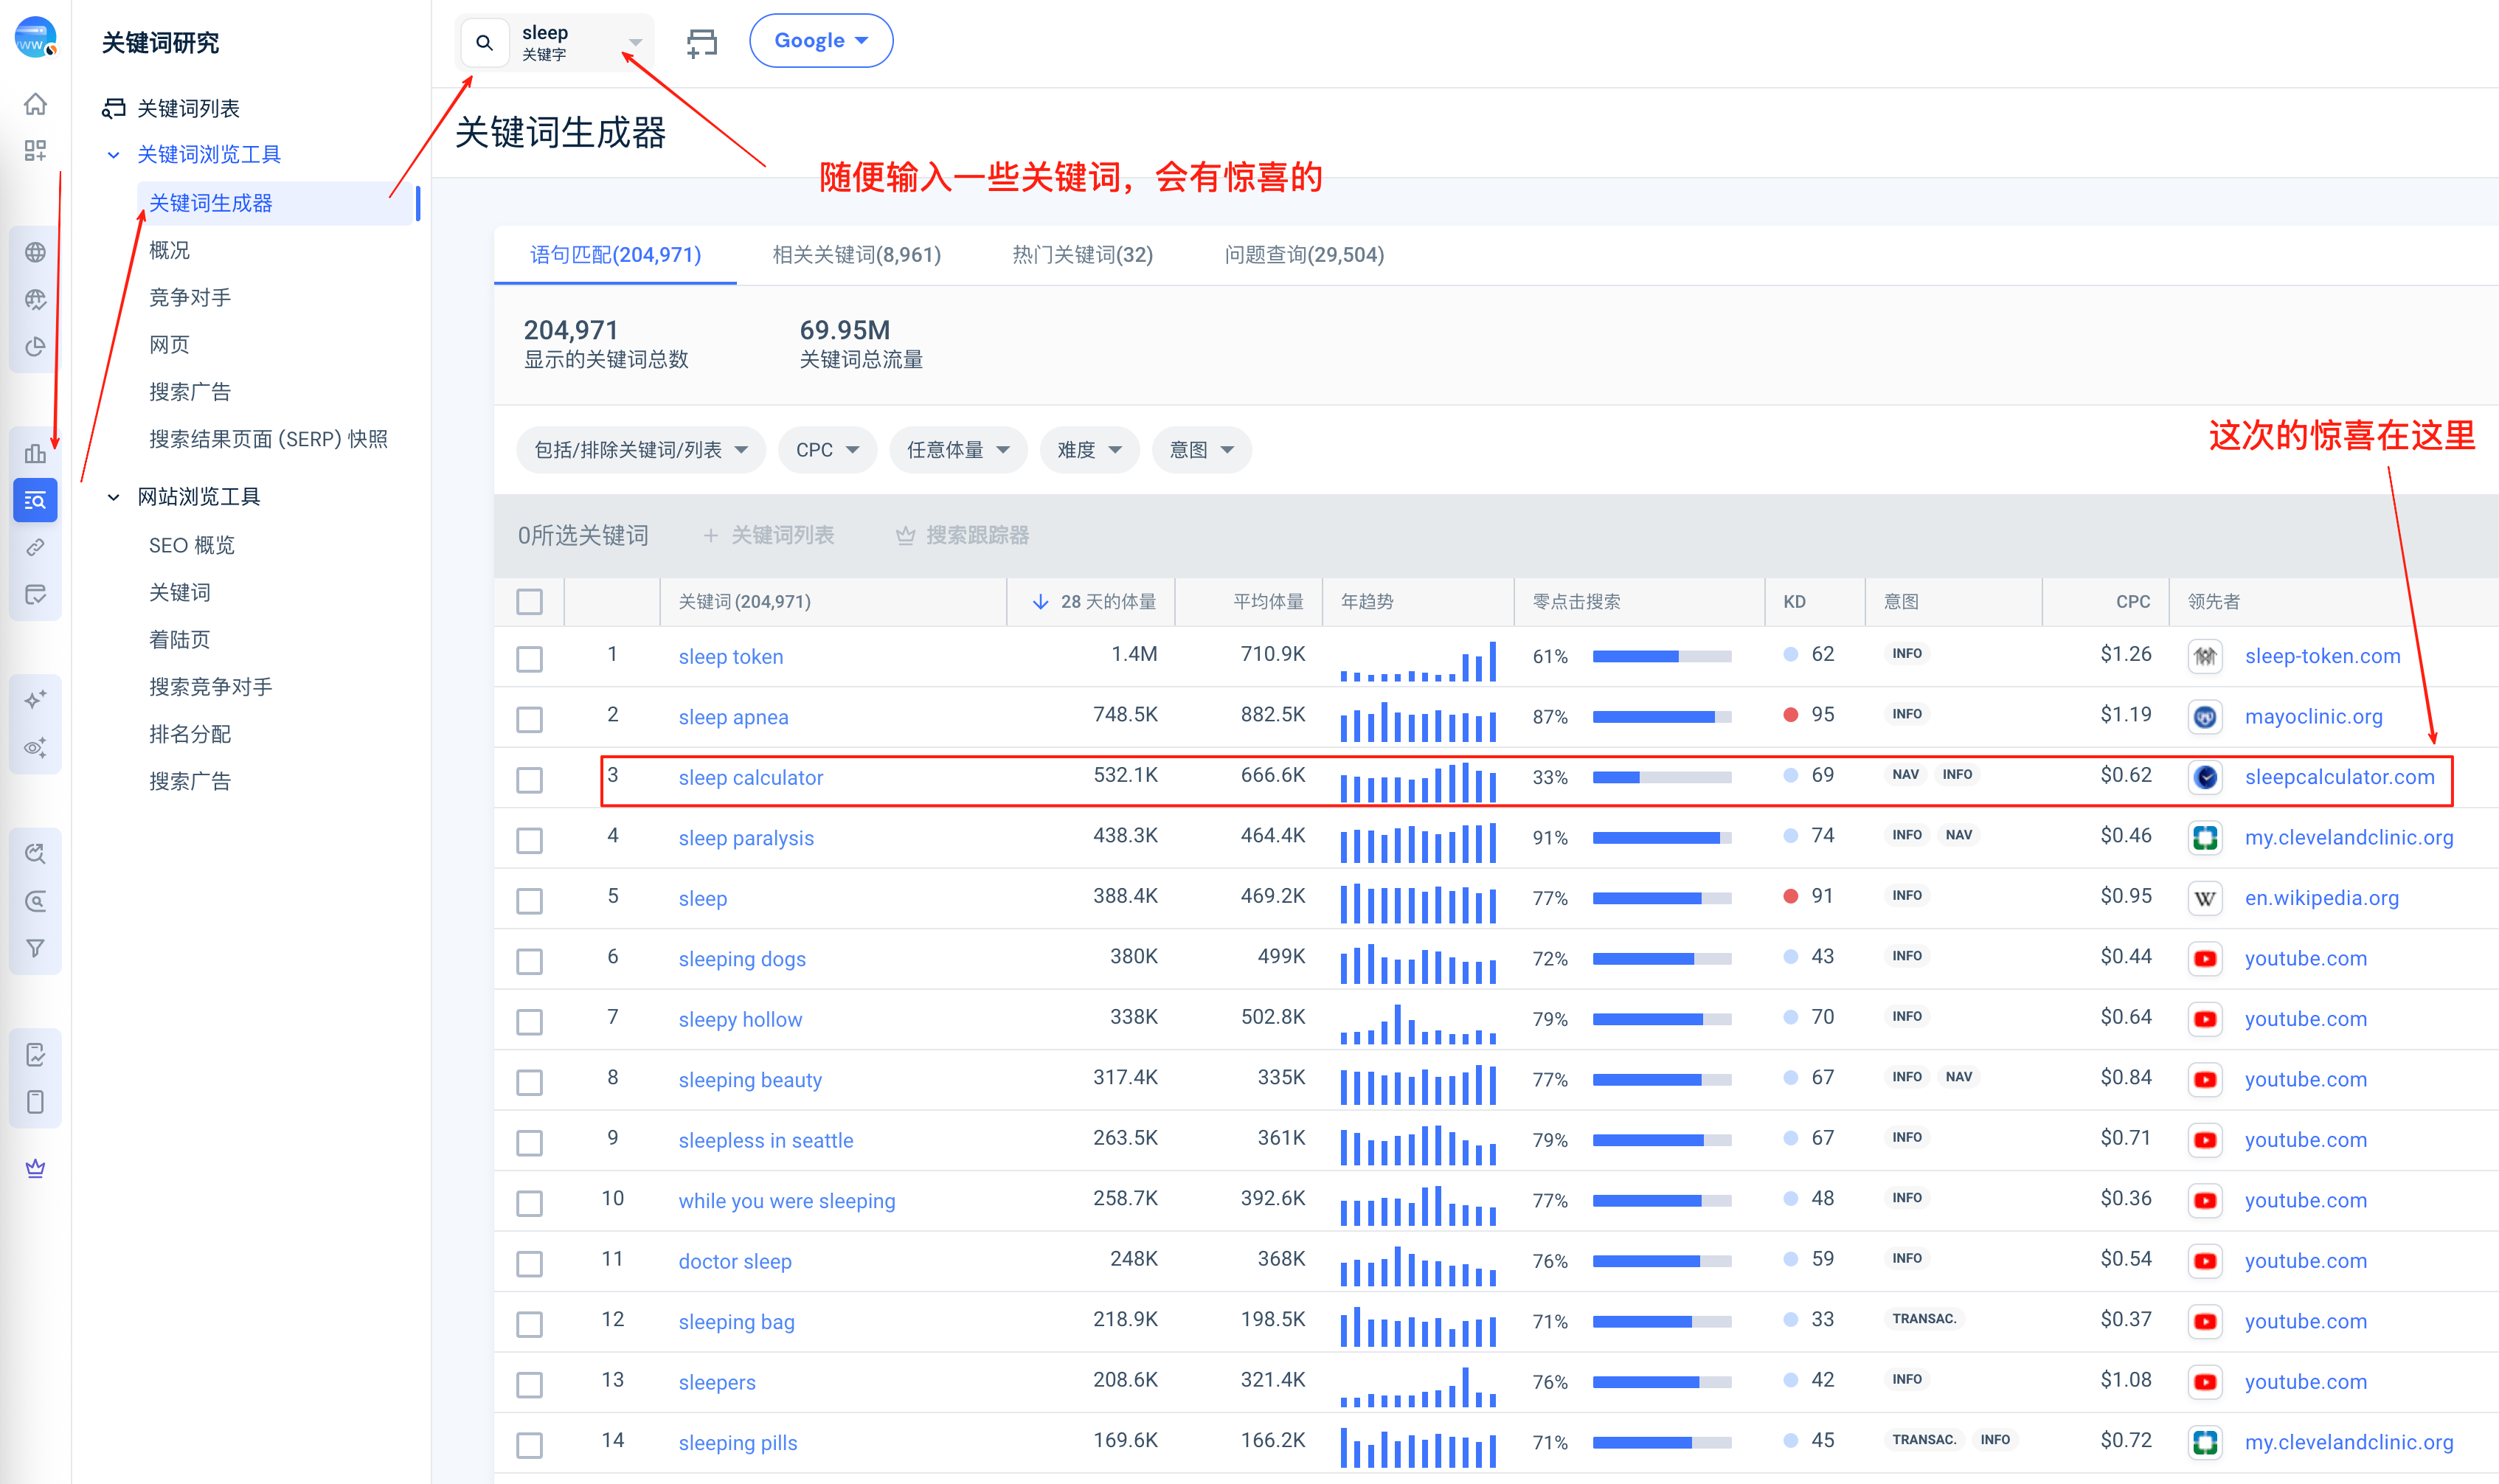Open the crown icon in left rail
2499x1484 pixels.
(x=35, y=1168)
